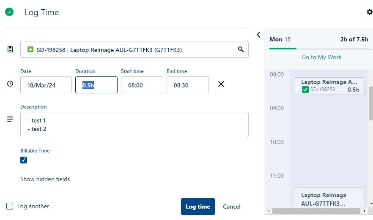Click the SD-198258 checkbox icon in calendar
The height and width of the screenshot is (220, 373).
click(305, 90)
